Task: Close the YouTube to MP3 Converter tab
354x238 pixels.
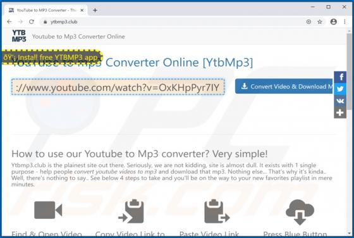Action: 82,10
